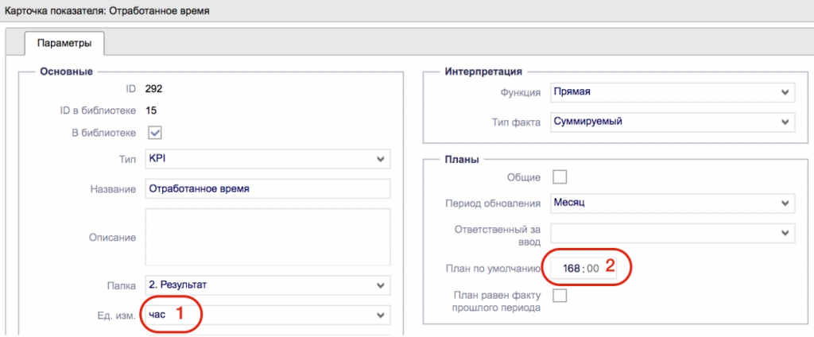This screenshot has width=814, height=337.
Task: Click the Название field with Отработанное время
Action: click(x=267, y=189)
